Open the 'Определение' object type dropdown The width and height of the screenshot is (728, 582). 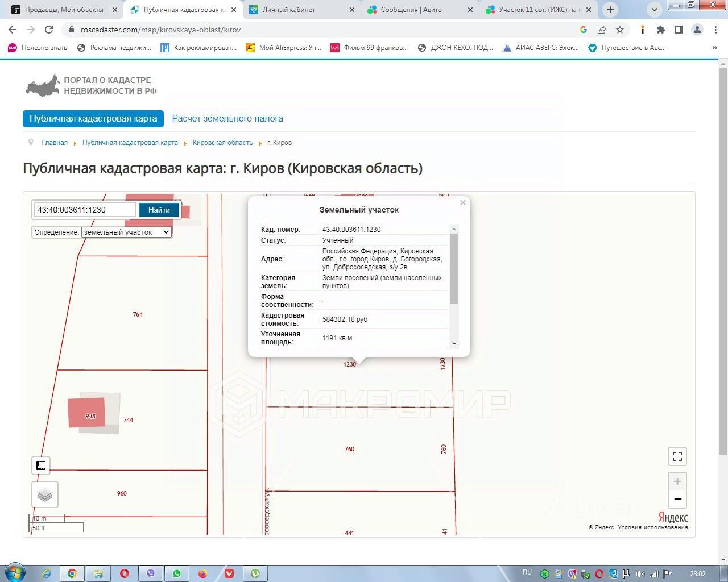pos(126,232)
